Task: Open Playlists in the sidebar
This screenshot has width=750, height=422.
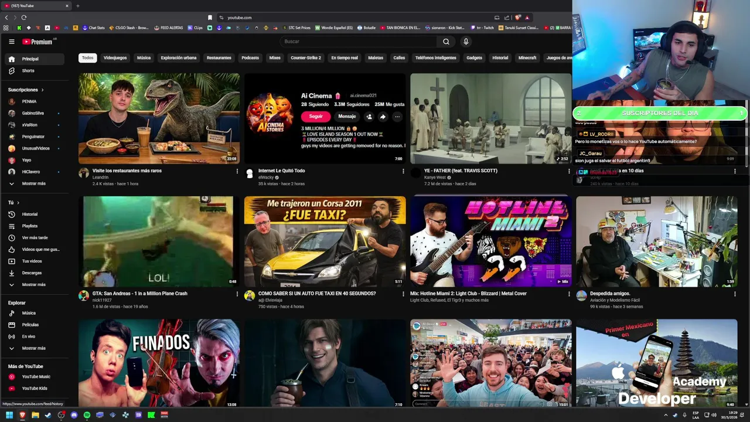Action: [x=36, y=226]
